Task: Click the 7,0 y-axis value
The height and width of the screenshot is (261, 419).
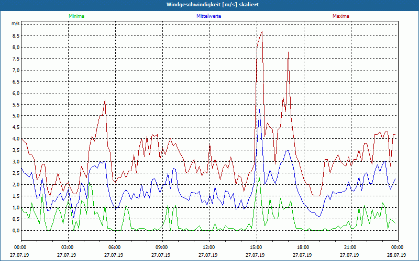Action: click(16, 70)
